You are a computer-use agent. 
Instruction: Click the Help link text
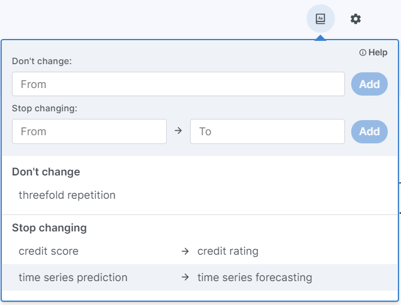click(x=378, y=52)
